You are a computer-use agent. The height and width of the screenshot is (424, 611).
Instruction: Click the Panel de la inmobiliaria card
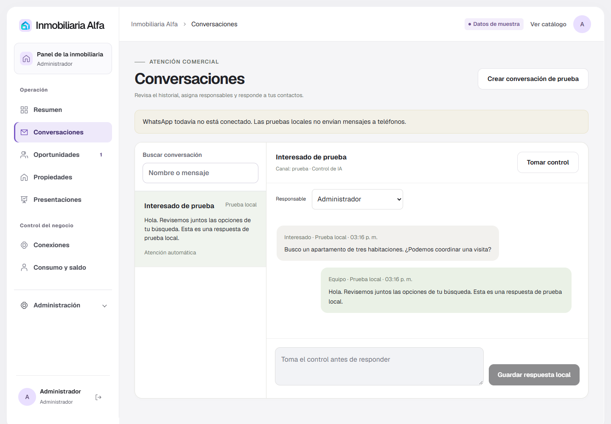63,59
